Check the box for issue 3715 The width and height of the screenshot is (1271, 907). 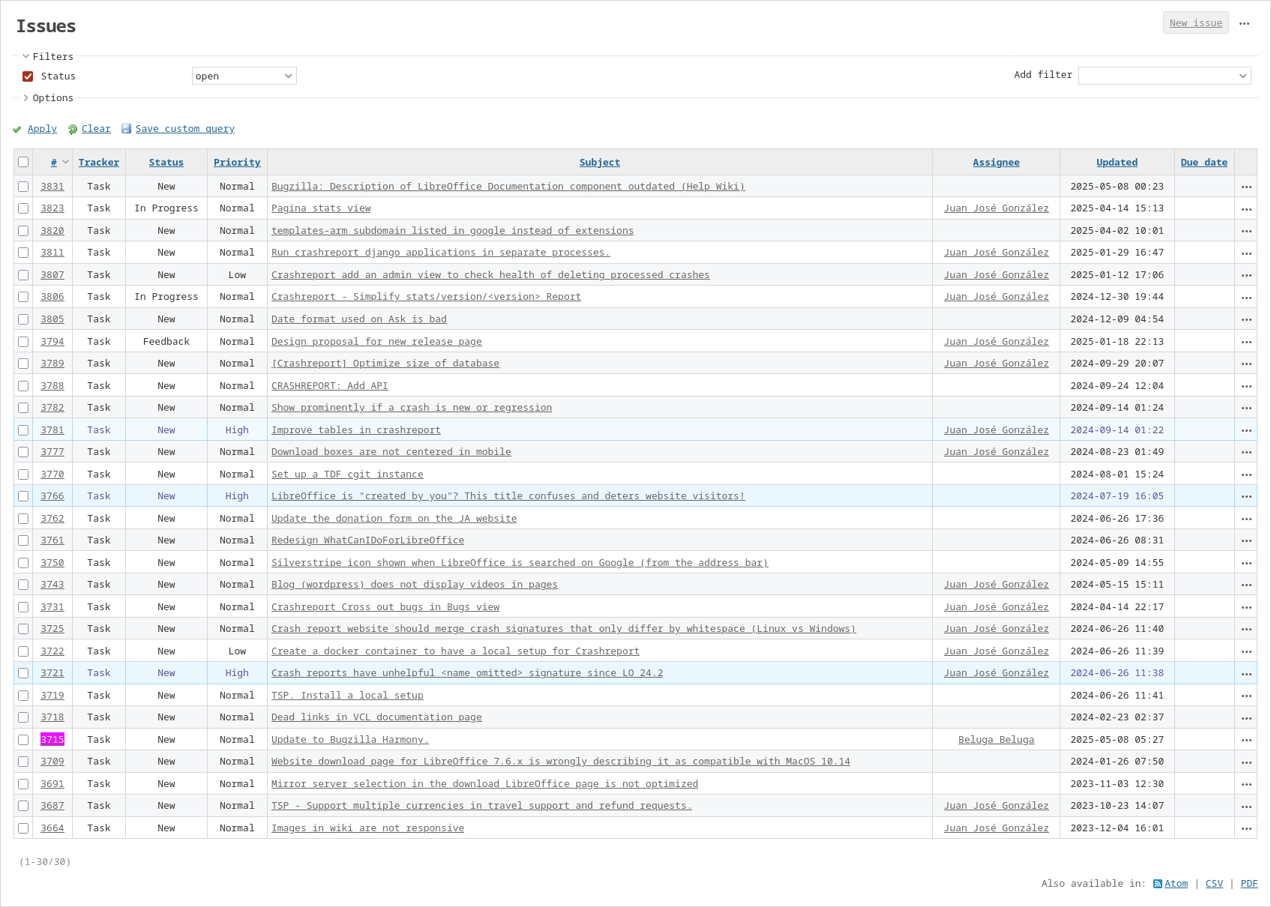tap(23, 740)
